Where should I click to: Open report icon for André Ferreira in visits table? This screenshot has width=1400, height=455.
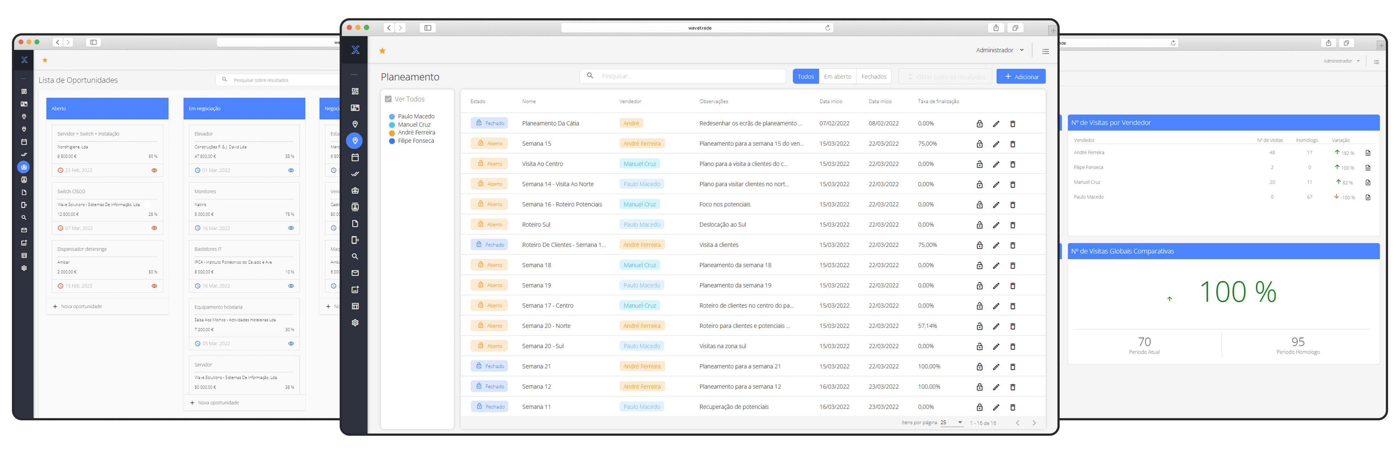[1368, 153]
